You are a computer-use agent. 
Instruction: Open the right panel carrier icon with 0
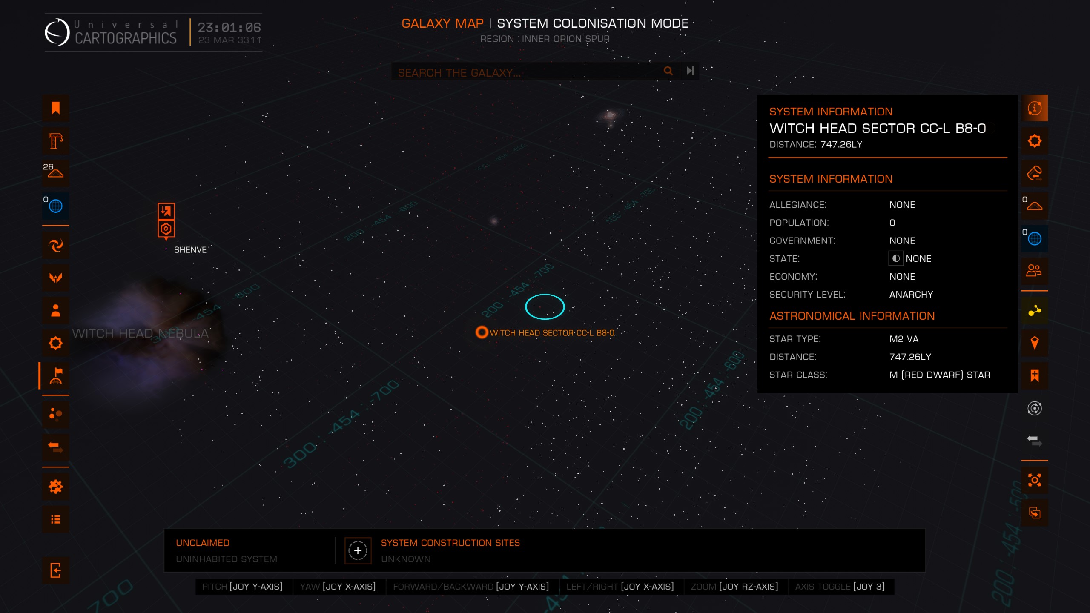(x=1035, y=206)
